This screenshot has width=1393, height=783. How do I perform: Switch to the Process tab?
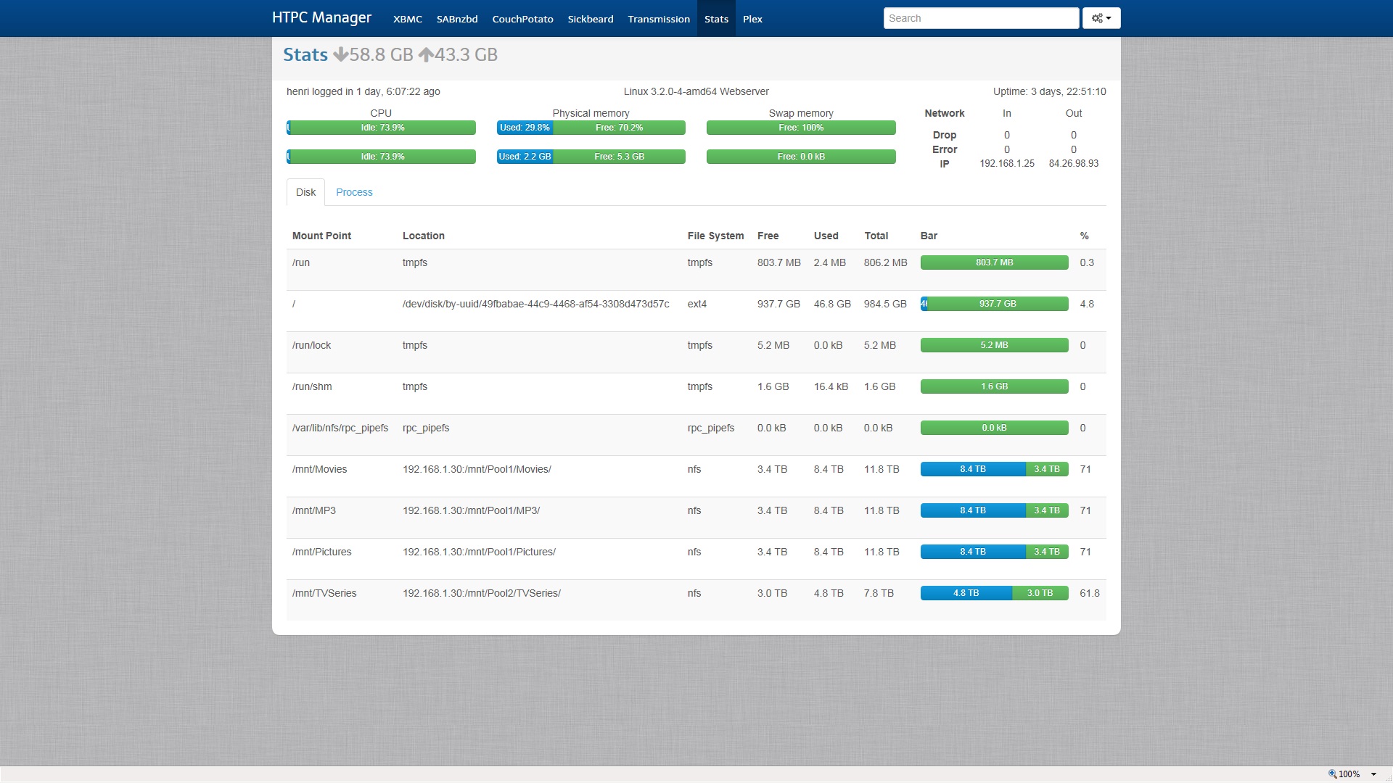pos(354,192)
